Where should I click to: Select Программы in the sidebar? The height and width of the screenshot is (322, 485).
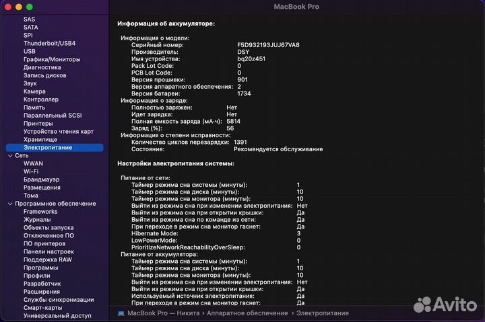[40, 268]
